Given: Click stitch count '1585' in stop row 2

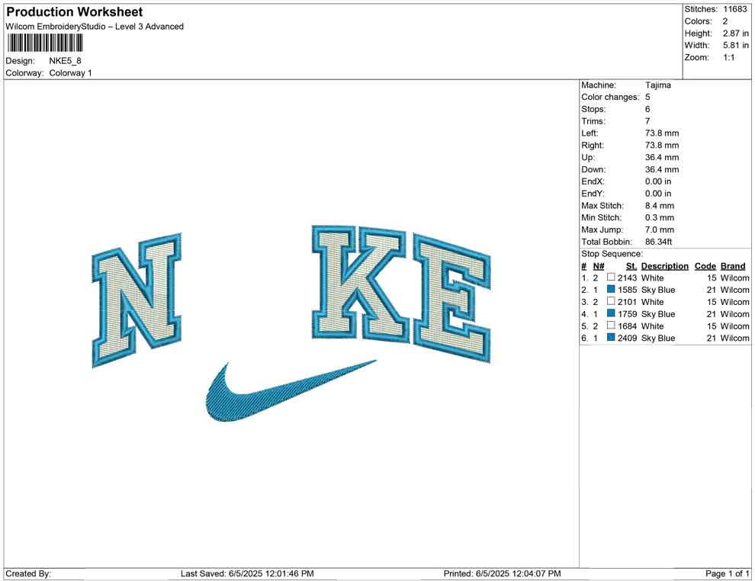Looking at the screenshot, I should tap(627, 290).
